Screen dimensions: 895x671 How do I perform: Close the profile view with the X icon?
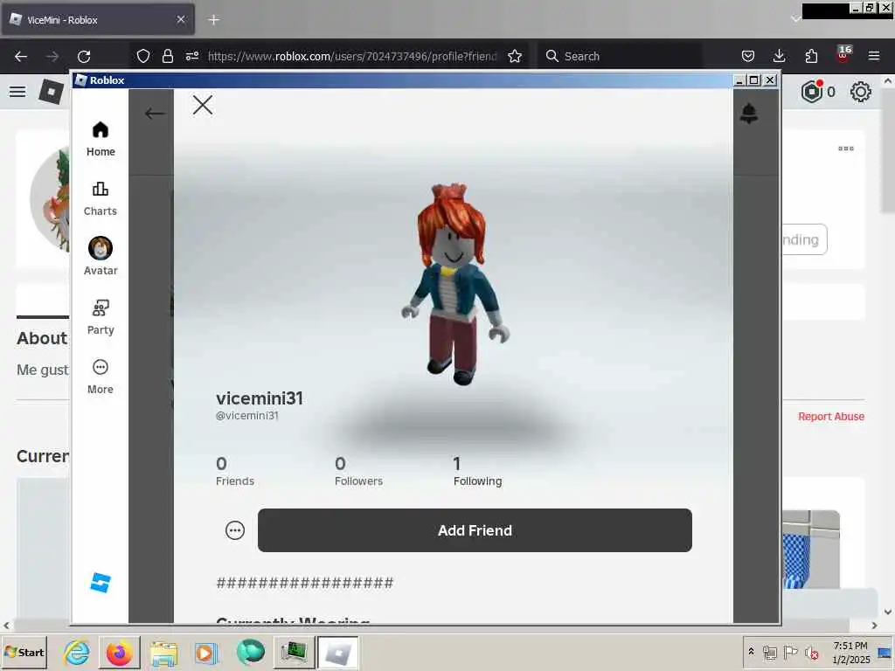click(203, 105)
